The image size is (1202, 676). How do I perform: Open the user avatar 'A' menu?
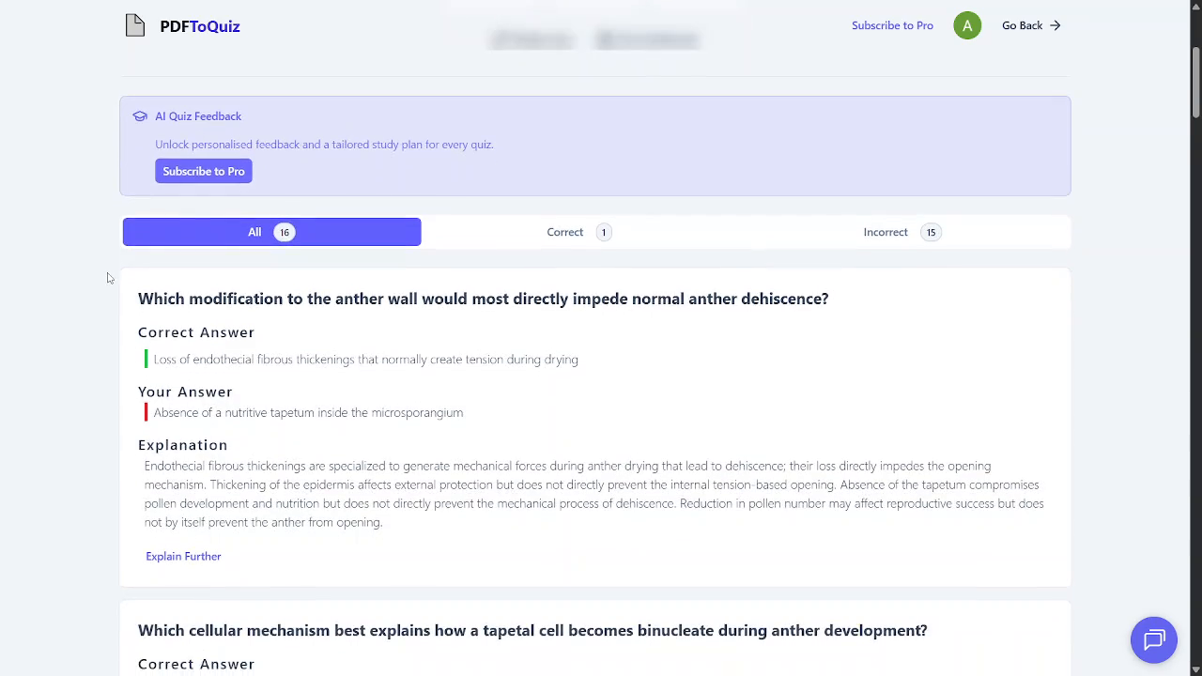[x=967, y=25]
